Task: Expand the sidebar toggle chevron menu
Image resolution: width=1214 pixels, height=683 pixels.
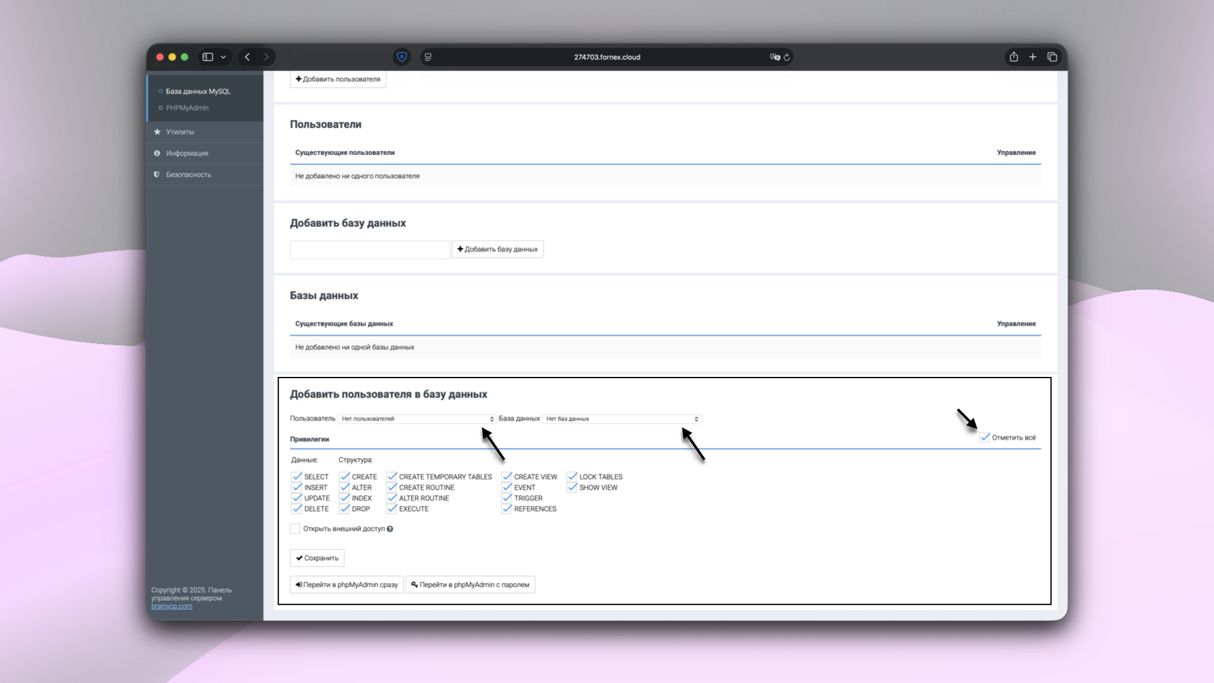Action: click(223, 57)
